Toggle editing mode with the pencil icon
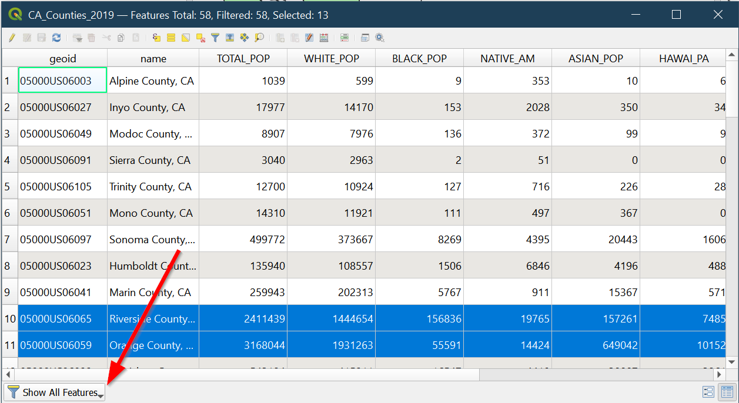Image resolution: width=739 pixels, height=403 pixels. pyautogui.click(x=12, y=38)
